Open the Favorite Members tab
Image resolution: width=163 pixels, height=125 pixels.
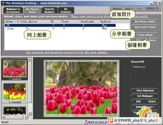(50, 10)
